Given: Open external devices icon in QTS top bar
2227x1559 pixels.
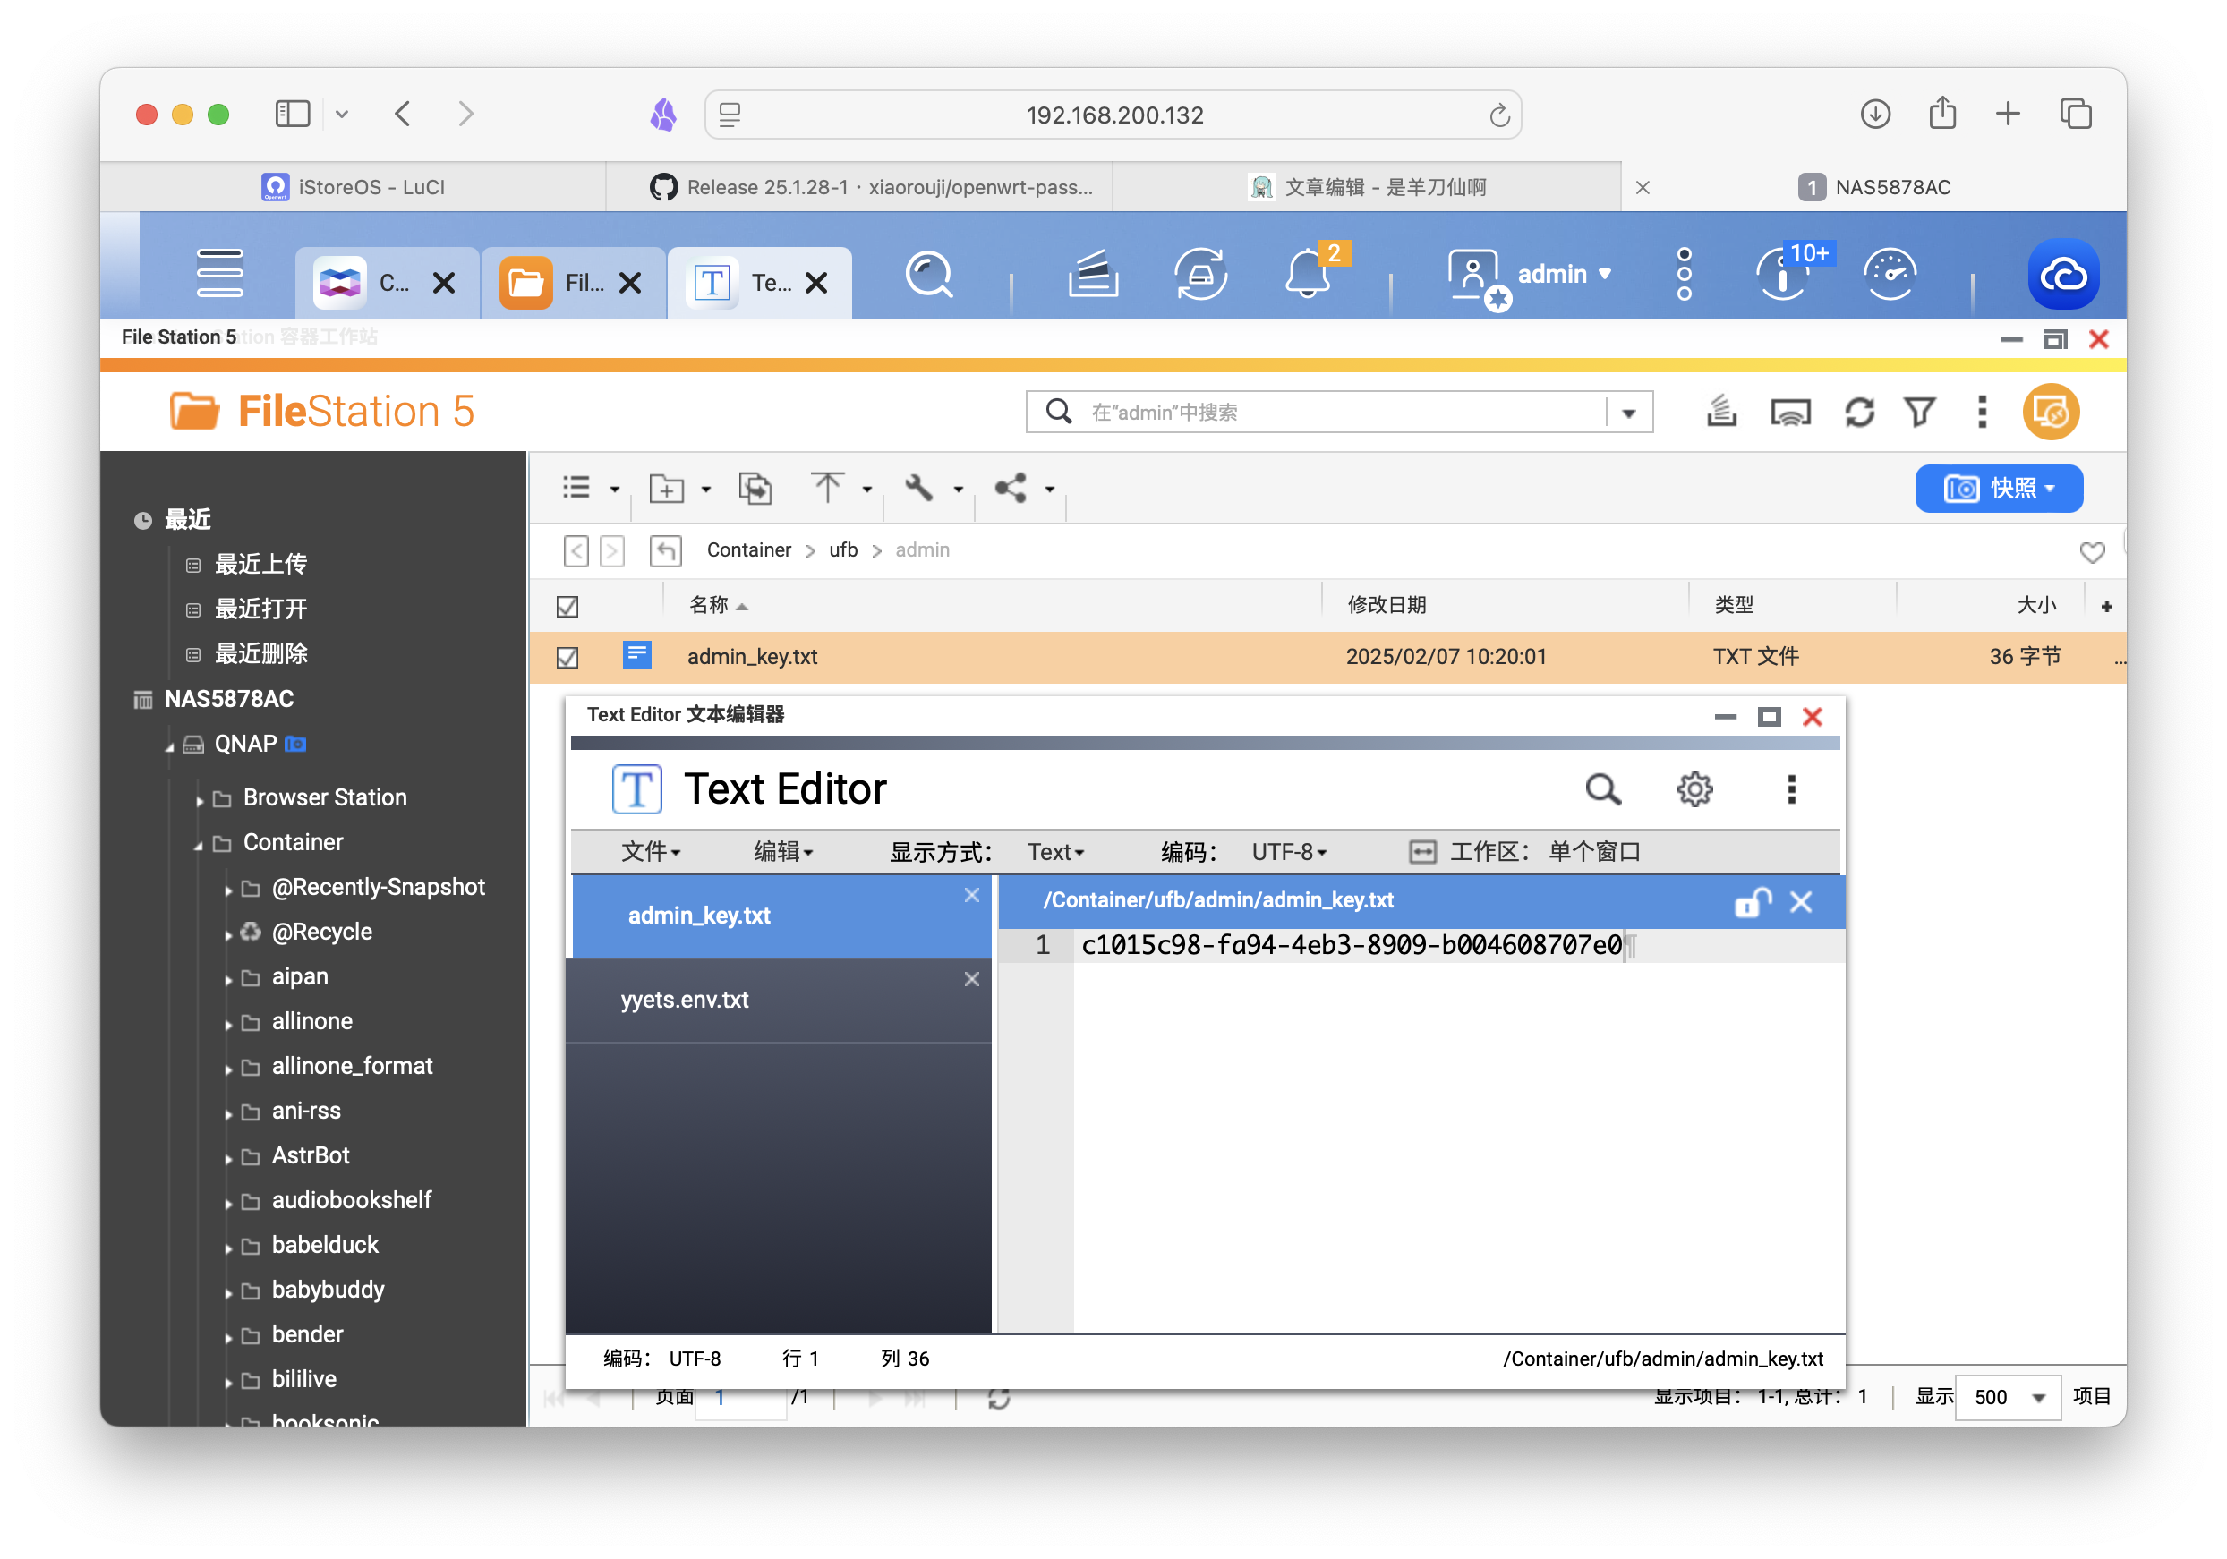Looking at the screenshot, I should point(1199,275).
